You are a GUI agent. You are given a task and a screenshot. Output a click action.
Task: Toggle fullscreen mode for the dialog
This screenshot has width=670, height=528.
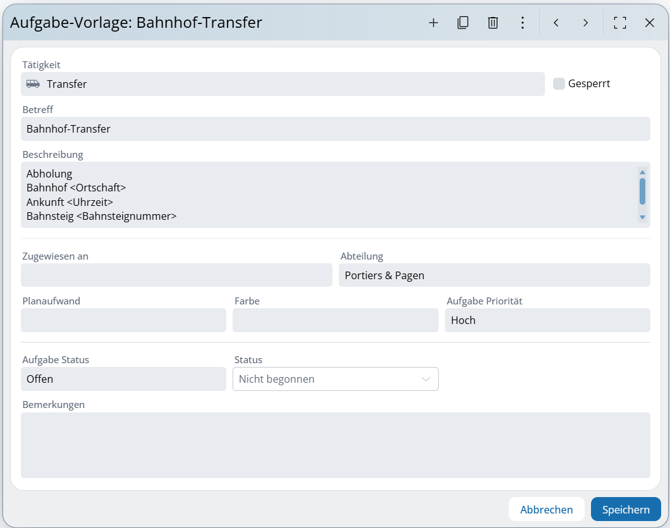[620, 23]
